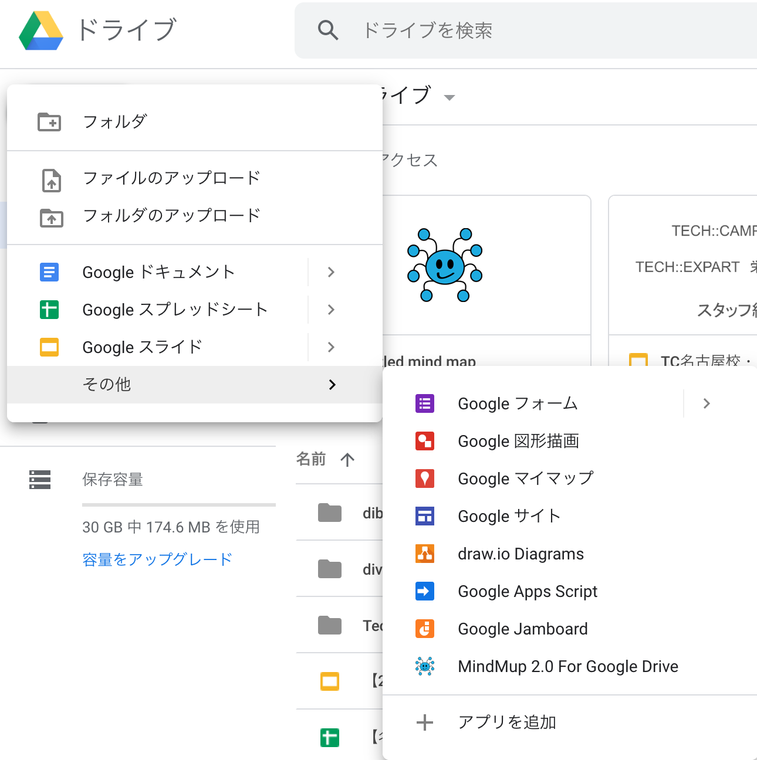Screen dimensions: 757x760
Task: Select Google Apps Script menu entry
Action: click(527, 591)
